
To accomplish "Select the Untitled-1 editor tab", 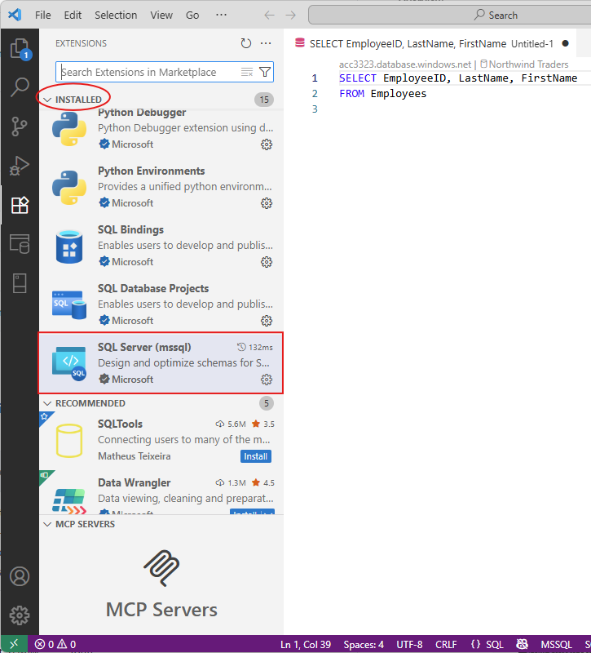I will [x=432, y=43].
